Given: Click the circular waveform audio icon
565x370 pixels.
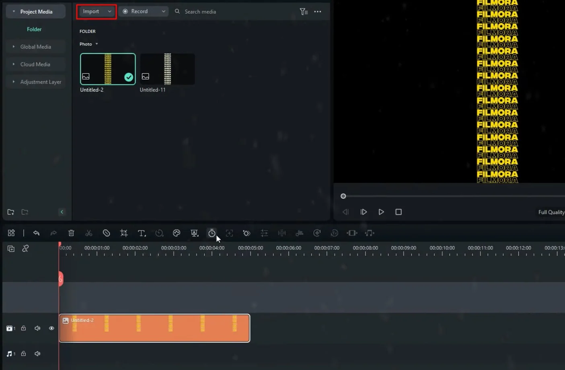Looking at the screenshot, I should [317, 233].
